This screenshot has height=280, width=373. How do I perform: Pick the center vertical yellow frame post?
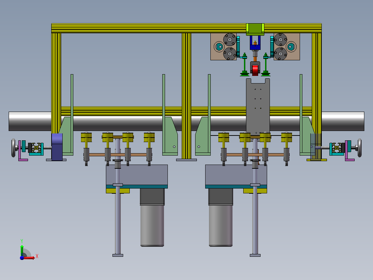[x=186, y=96]
